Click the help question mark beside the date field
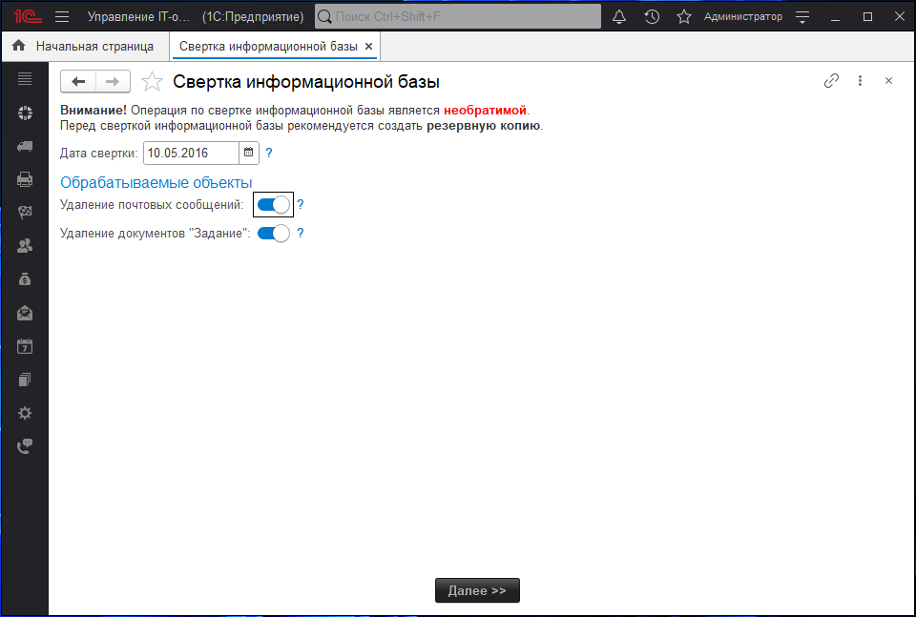916x617 pixels. tap(269, 153)
